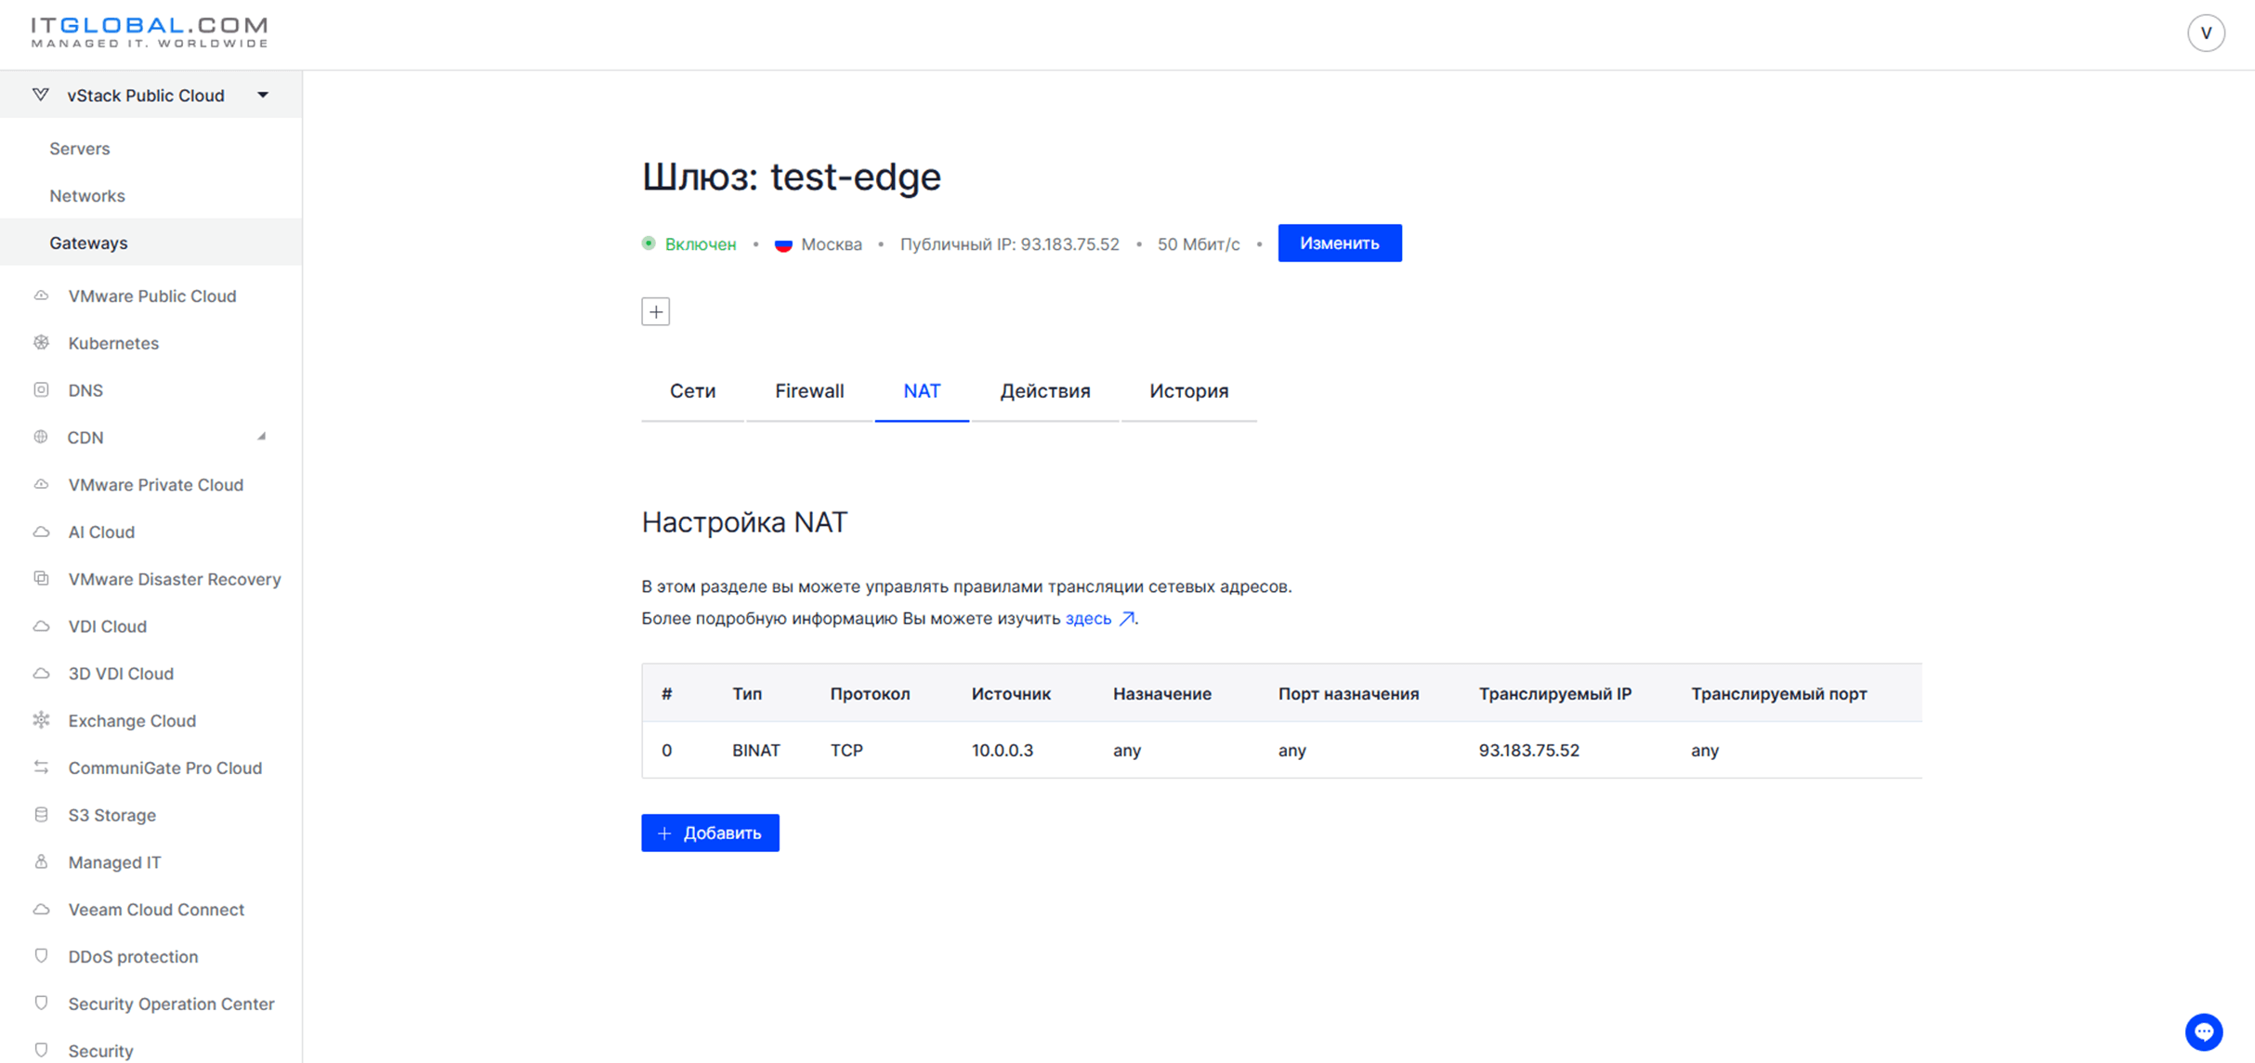Screen dimensions: 2255x1063
Task: Click the Транслируемый порт column header
Action: tap(1778, 693)
